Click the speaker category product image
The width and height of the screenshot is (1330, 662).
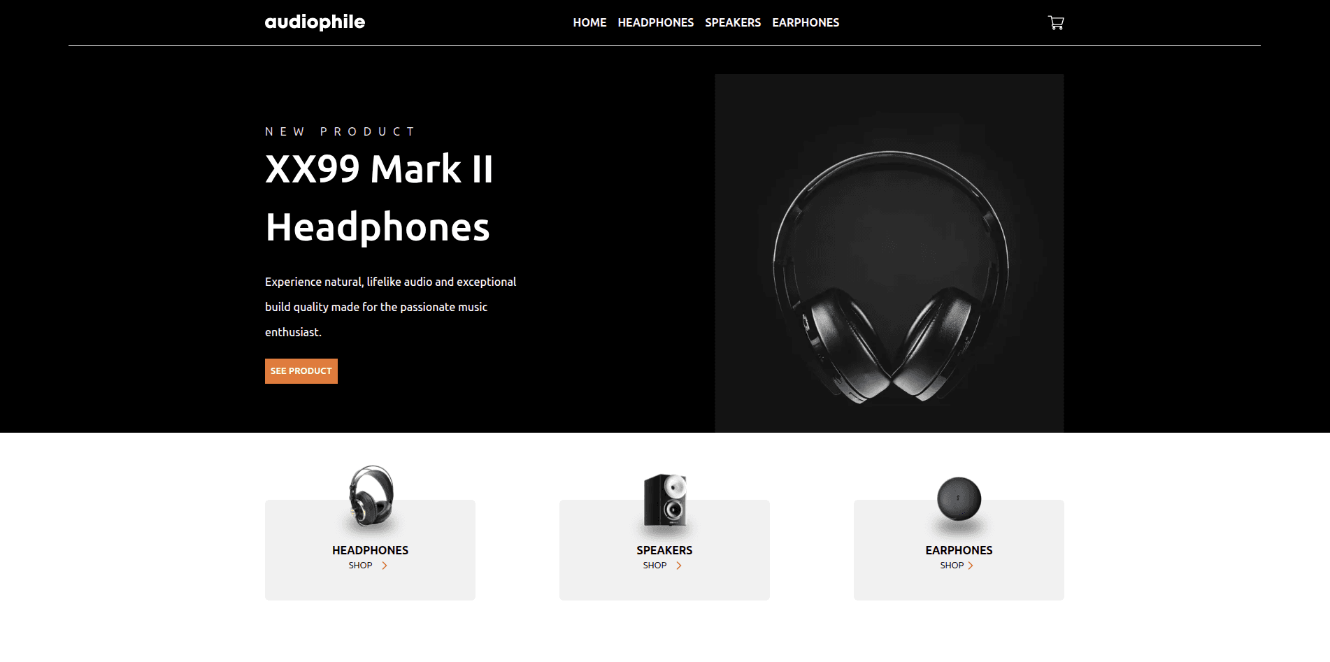pyautogui.click(x=665, y=499)
